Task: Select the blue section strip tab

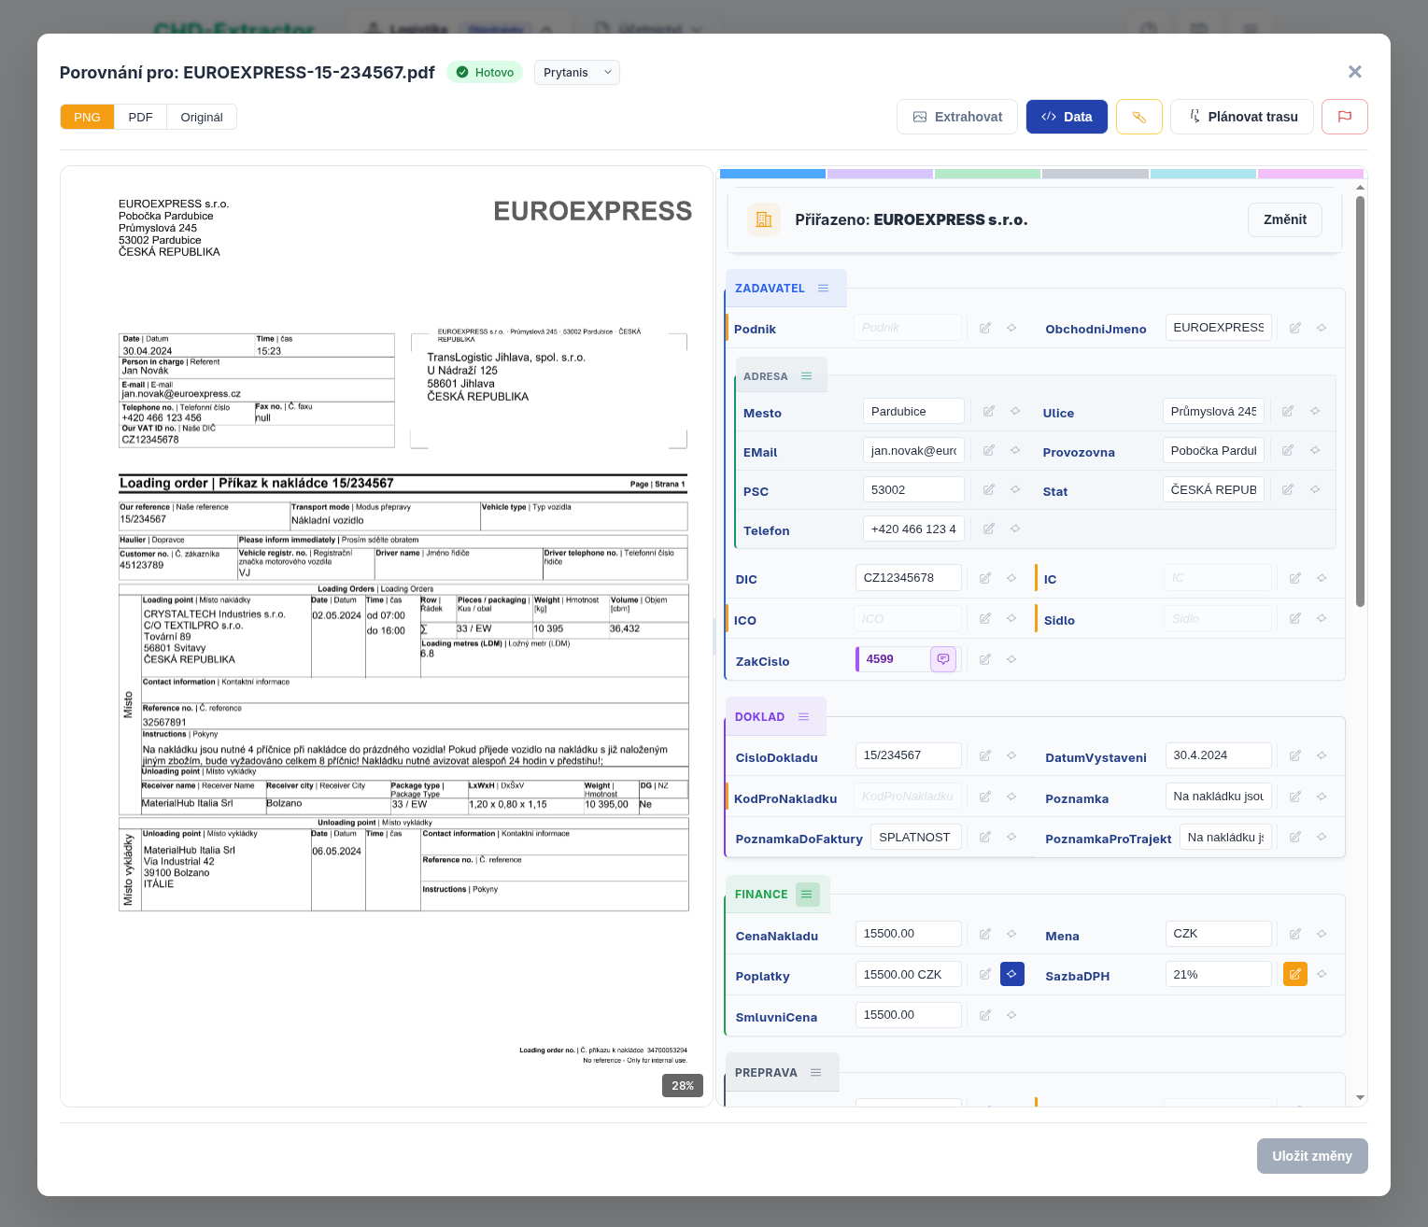Action: pos(772,174)
